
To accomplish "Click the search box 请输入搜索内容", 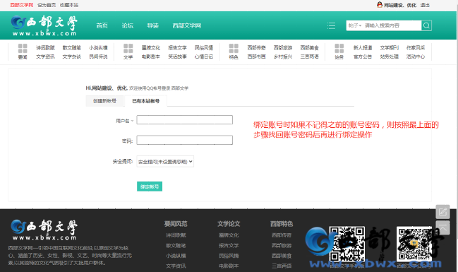I will [x=392, y=25].
